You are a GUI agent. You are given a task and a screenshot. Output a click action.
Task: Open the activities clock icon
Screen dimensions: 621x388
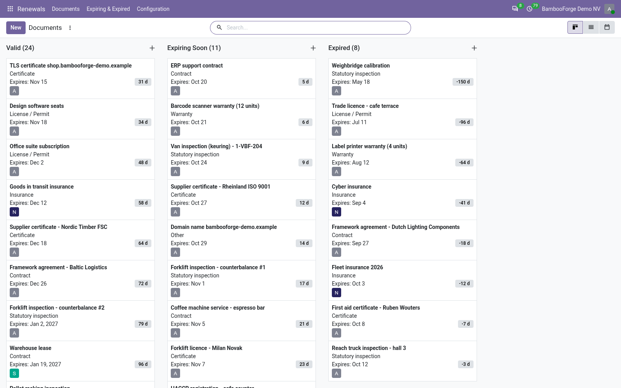[529, 9]
